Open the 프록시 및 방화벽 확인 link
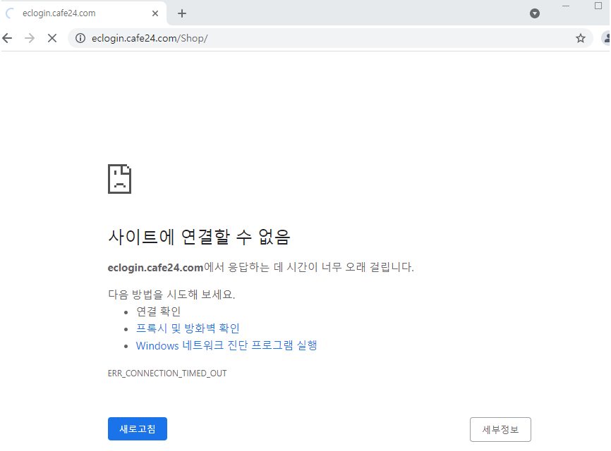Viewport: 611px width, 451px height. 188,328
